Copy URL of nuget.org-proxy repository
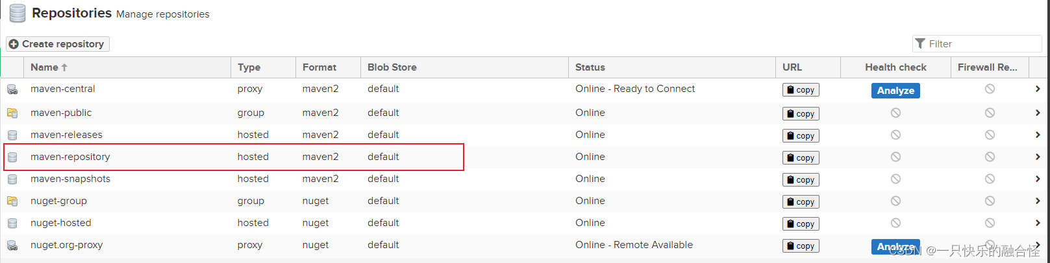This screenshot has height=263, width=1050. pos(801,246)
